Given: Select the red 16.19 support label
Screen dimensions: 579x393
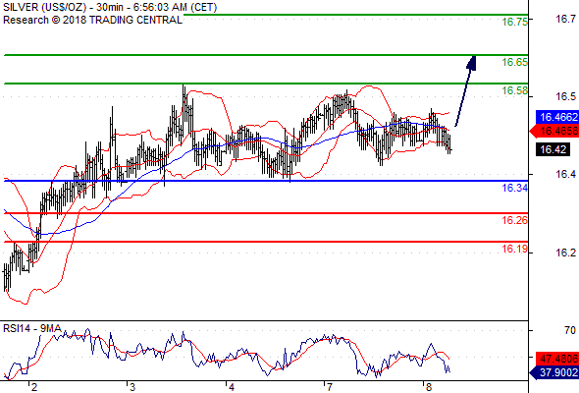Looking at the screenshot, I should (x=515, y=249).
